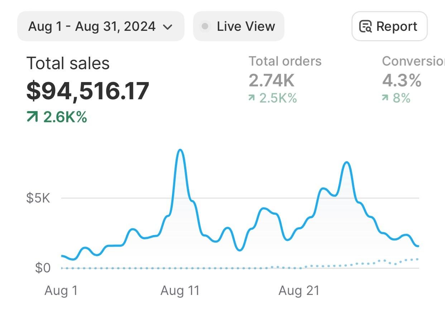Image resolution: width=445 pixels, height=310 pixels.
Task: Open the Aug 1 - Aug 31 date range dropdown
Action: click(100, 26)
